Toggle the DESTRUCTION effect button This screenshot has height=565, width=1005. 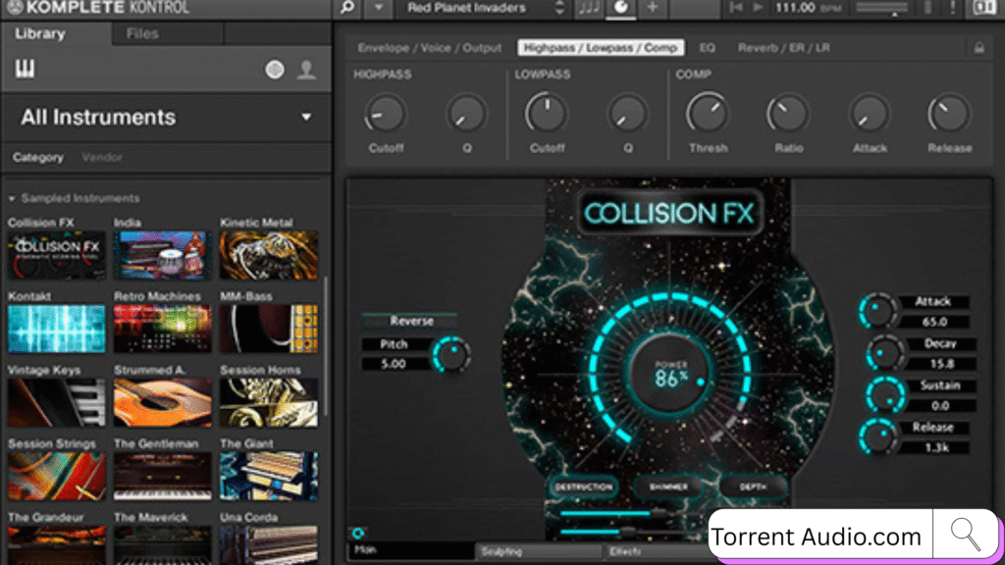coord(584,487)
